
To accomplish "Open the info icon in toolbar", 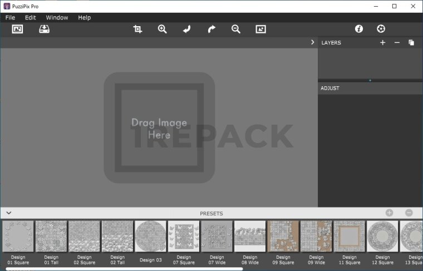I will [359, 29].
